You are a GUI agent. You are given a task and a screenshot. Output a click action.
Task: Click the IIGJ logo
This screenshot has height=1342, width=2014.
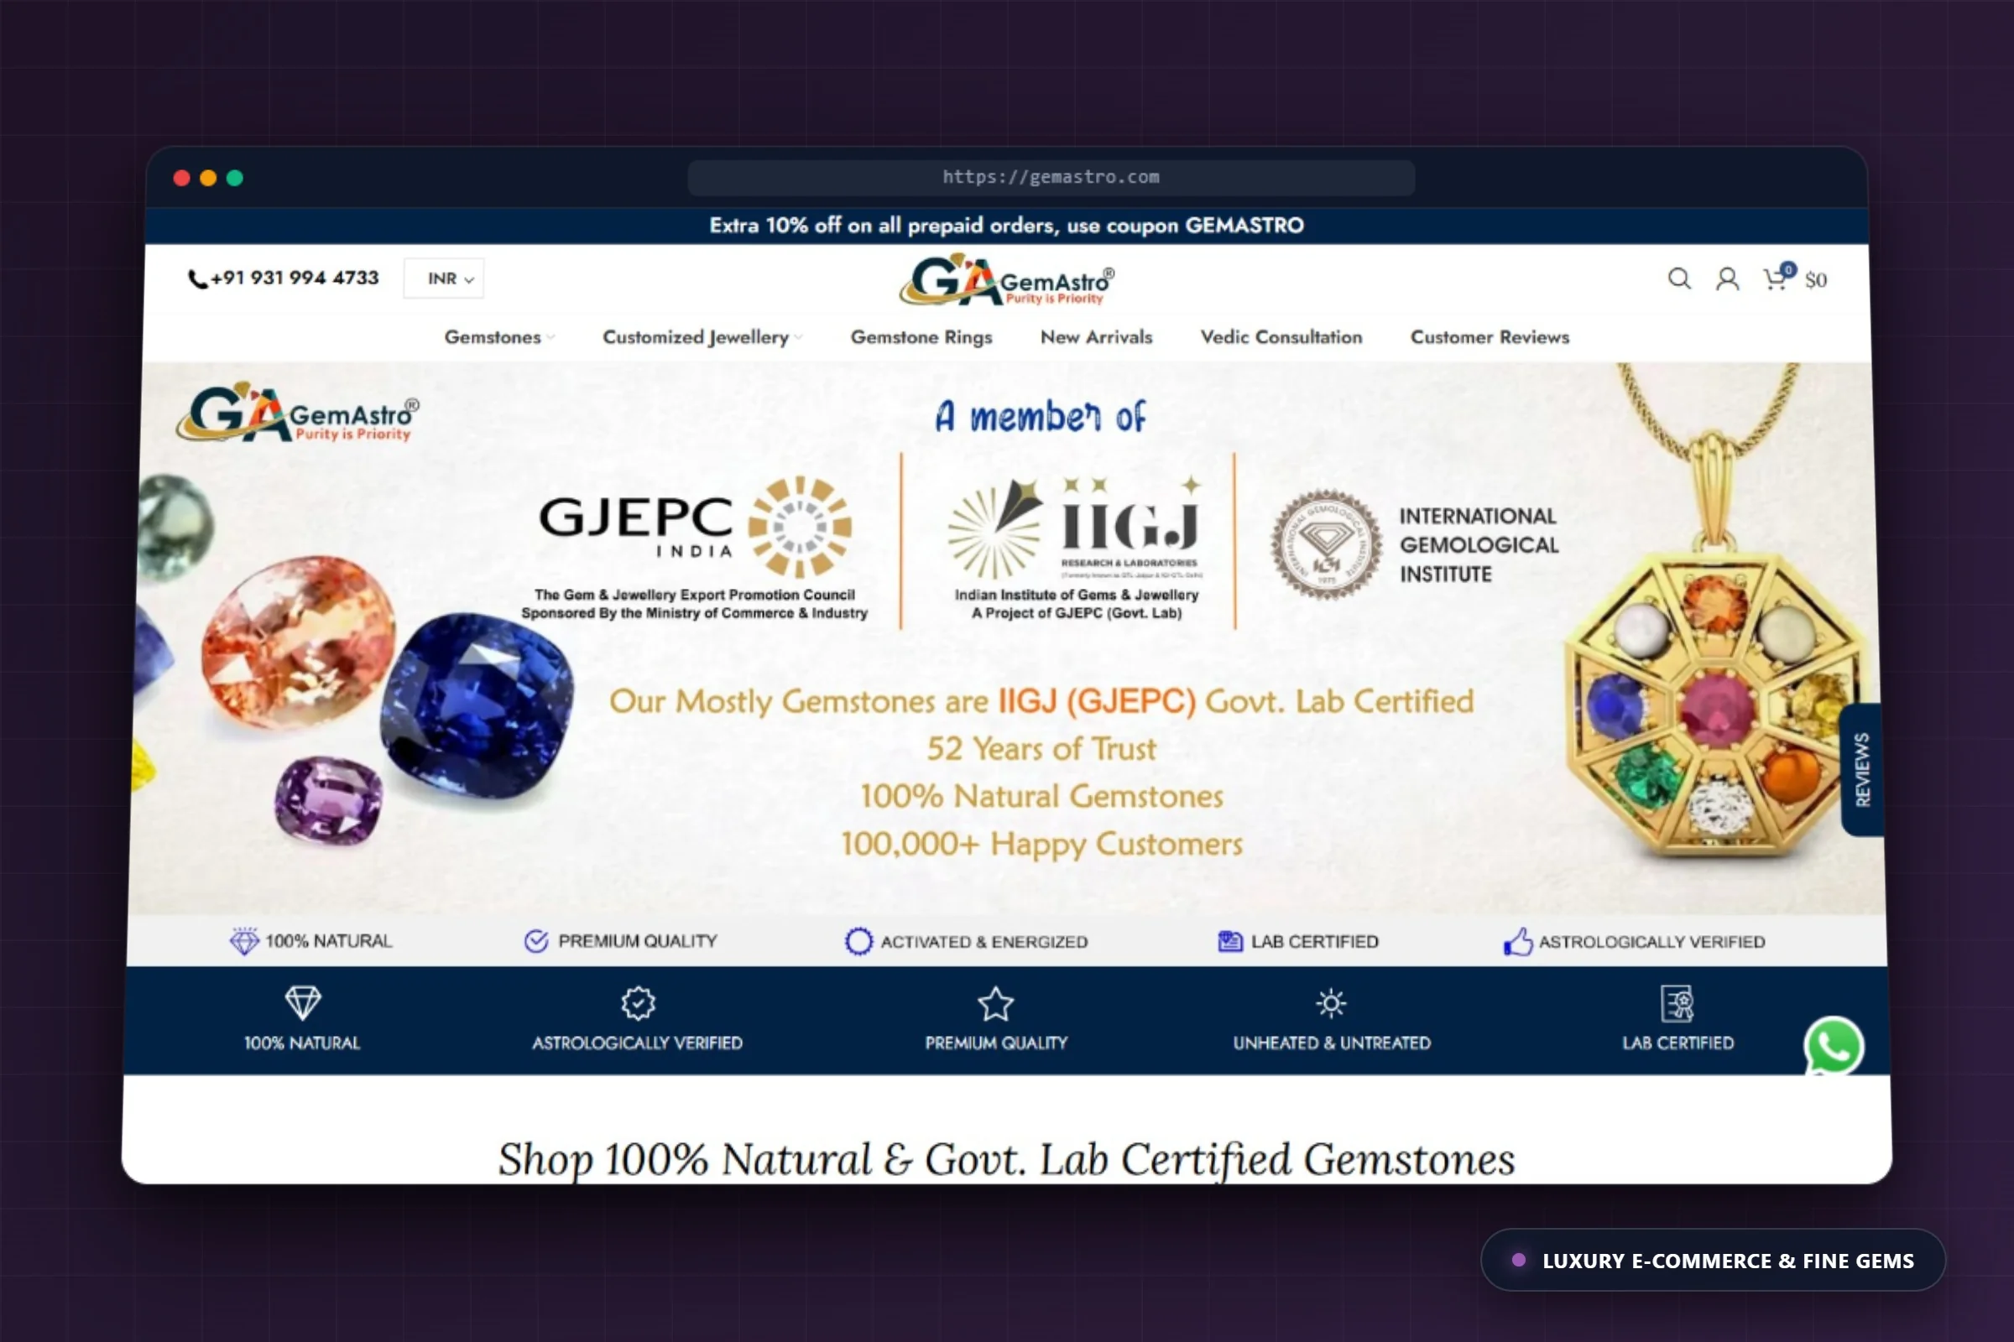(x=1076, y=528)
